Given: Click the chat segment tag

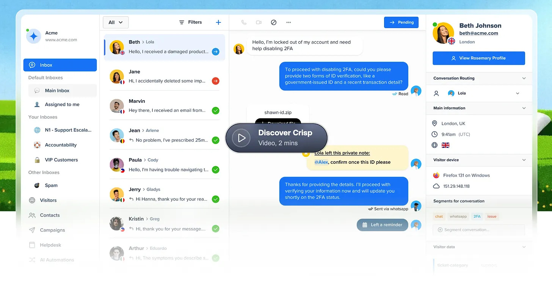Looking at the screenshot, I should (x=439, y=216).
